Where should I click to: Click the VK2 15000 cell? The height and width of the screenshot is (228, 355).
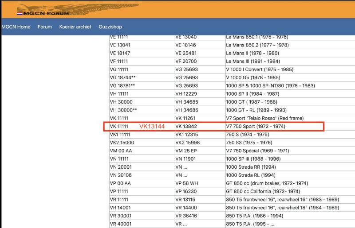coord(122,143)
